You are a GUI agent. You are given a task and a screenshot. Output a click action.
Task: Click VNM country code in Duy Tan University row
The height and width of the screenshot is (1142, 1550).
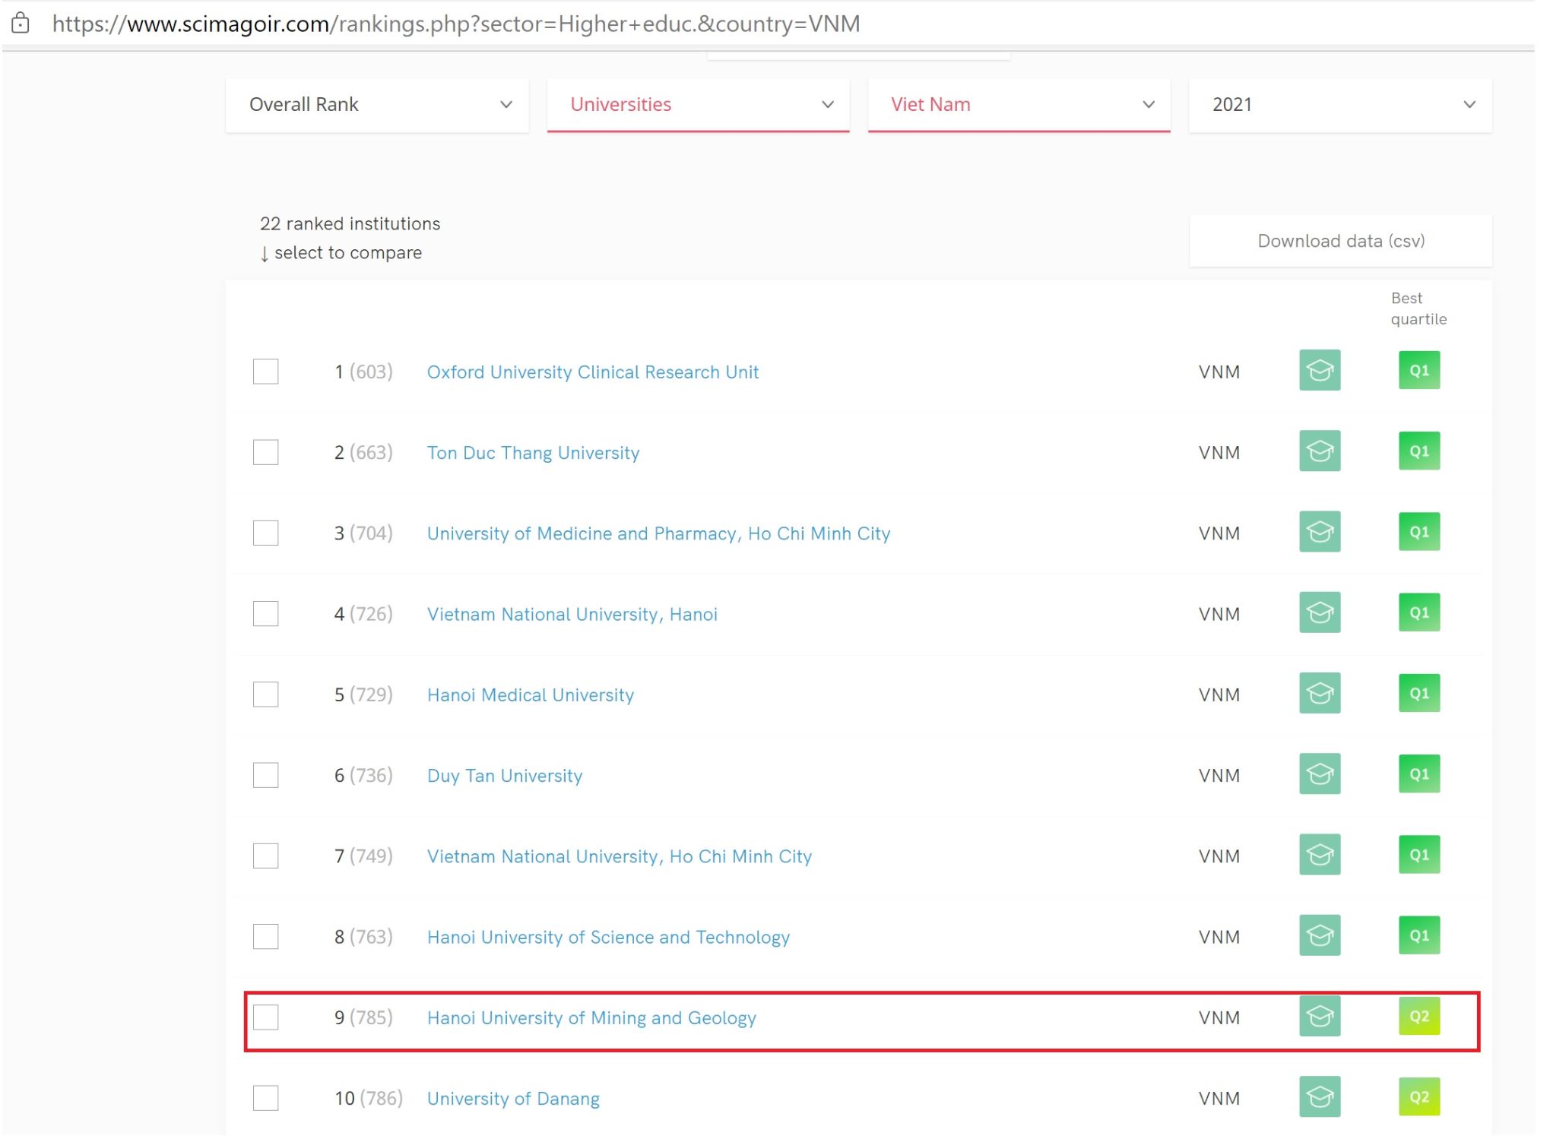(1219, 776)
